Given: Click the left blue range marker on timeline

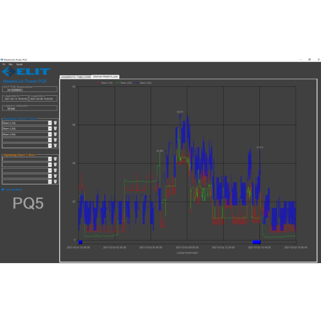Looking at the screenshot, I should coord(80,242).
